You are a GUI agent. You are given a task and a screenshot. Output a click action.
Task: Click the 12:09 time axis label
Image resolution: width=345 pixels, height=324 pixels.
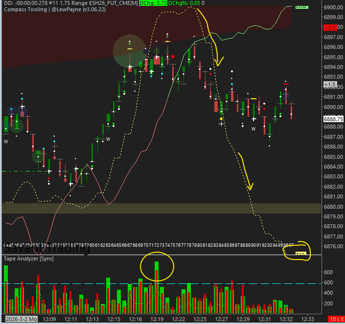49,319
